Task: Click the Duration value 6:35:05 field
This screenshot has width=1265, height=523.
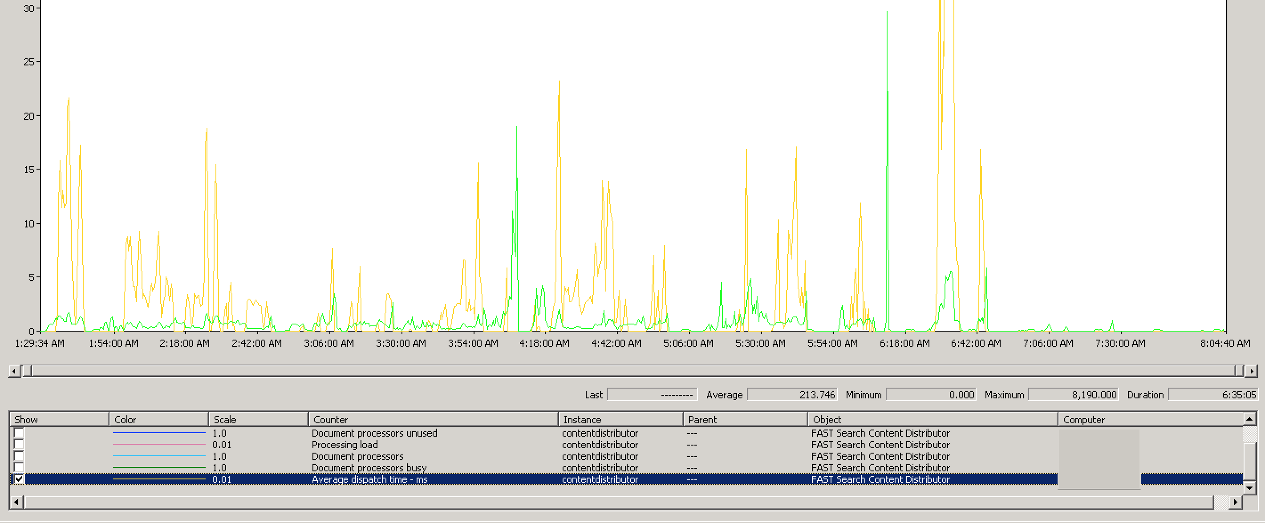Action: (1213, 394)
